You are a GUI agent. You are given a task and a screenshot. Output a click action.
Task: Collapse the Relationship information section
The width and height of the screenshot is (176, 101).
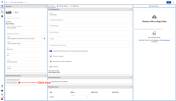tap(45, 76)
